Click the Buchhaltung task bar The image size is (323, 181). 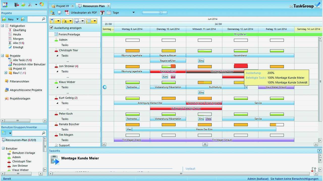point(215,87)
